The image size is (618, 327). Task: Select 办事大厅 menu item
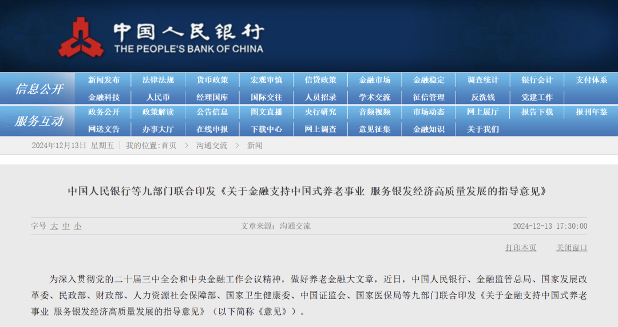point(158,129)
